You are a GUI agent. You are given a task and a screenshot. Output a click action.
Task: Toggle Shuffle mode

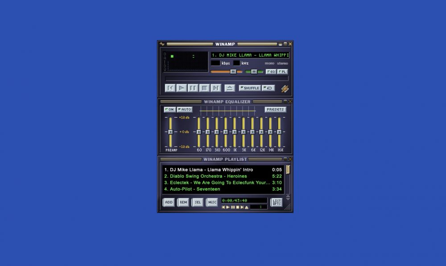point(250,88)
